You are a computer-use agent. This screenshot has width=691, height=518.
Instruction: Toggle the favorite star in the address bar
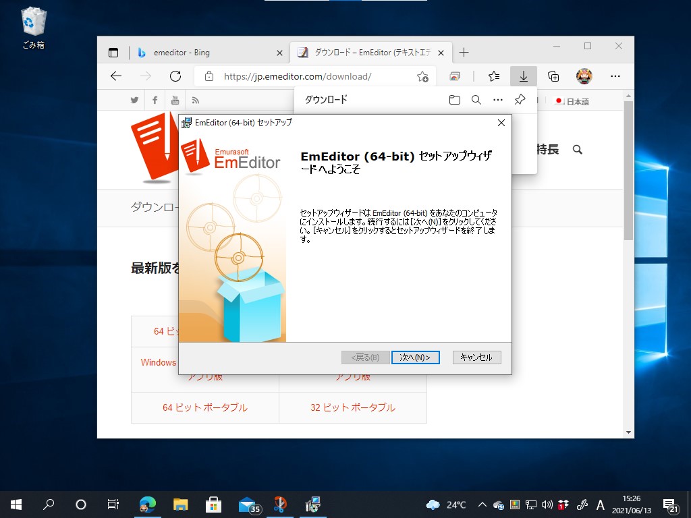click(x=422, y=77)
